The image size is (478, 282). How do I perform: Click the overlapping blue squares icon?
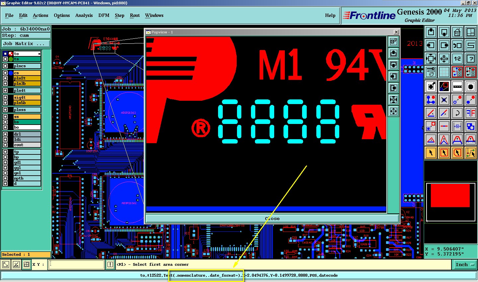tap(471, 126)
